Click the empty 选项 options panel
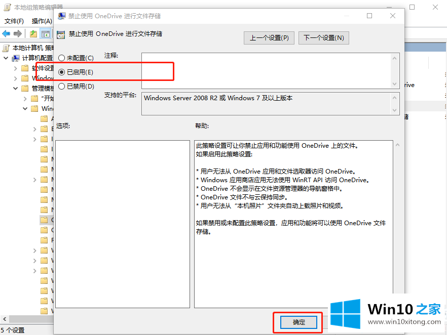This screenshot has height=335, width=447. [123, 224]
